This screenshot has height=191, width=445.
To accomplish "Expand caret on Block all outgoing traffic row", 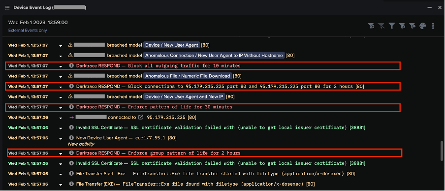I will click(61, 66).
